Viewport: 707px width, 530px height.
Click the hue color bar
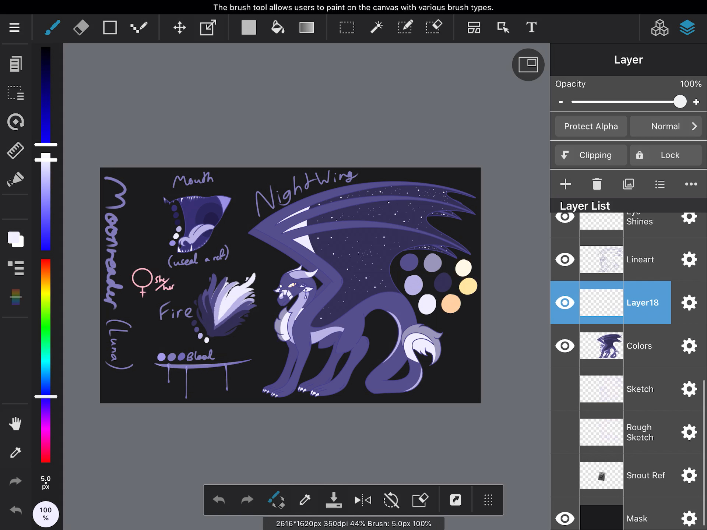point(46,361)
